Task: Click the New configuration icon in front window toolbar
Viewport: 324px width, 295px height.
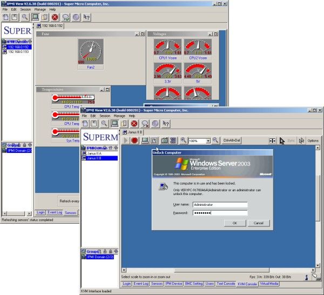Action: pos(85,124)
